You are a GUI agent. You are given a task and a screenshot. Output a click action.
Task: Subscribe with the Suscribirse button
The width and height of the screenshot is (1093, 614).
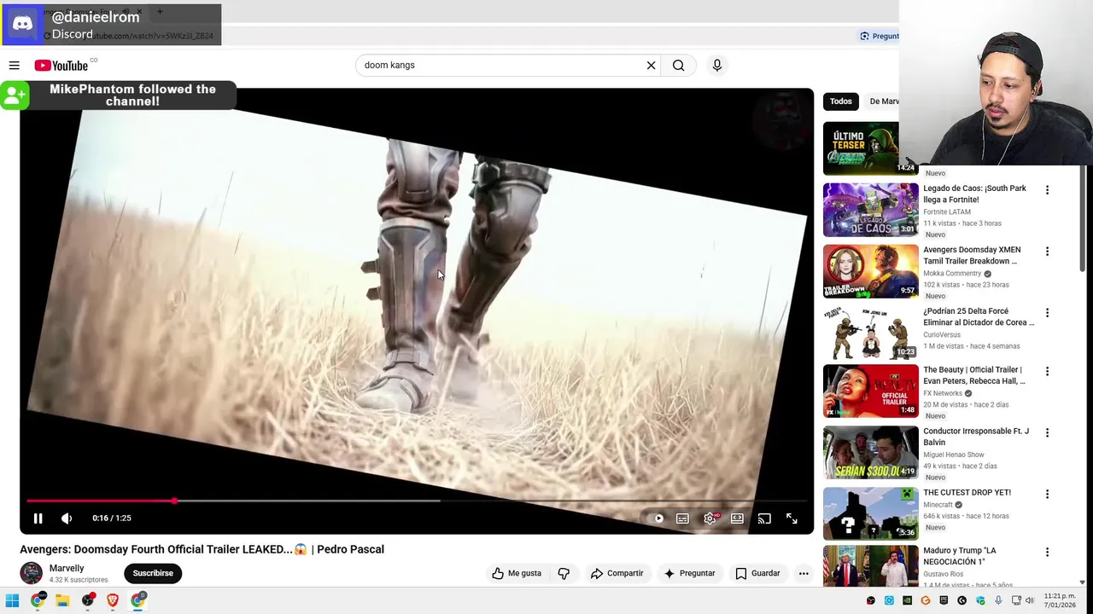point(153,573)
